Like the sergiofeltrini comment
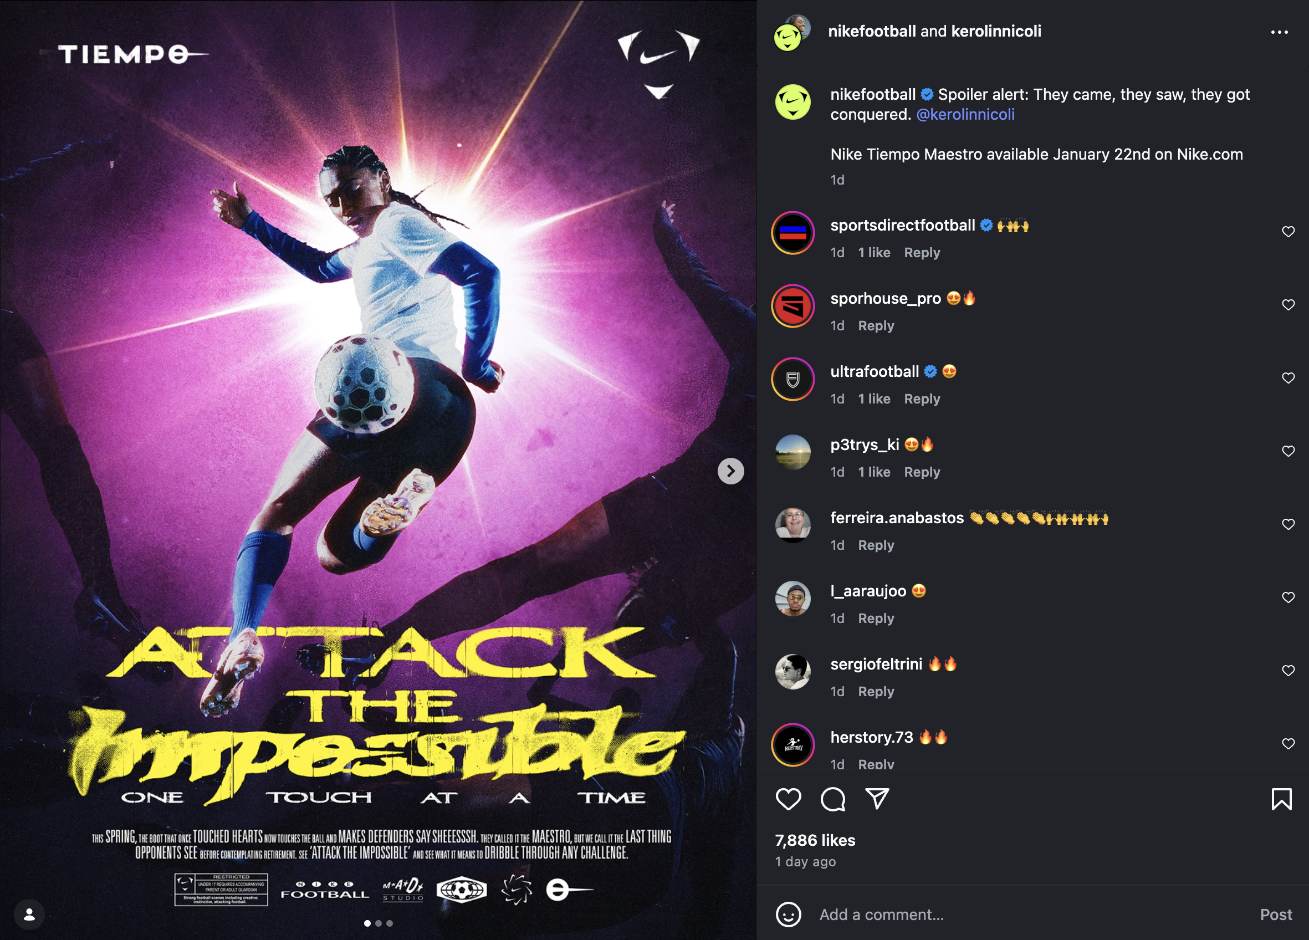Image resolution: width=1309 pixels, height=940 pixels. point(1287,671)
